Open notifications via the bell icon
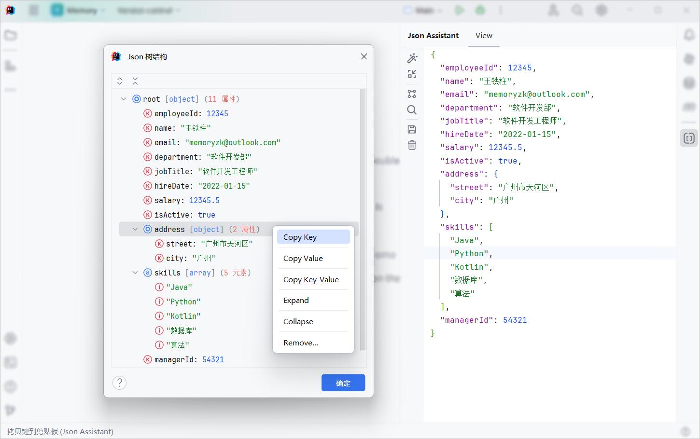 coord(689,34)
